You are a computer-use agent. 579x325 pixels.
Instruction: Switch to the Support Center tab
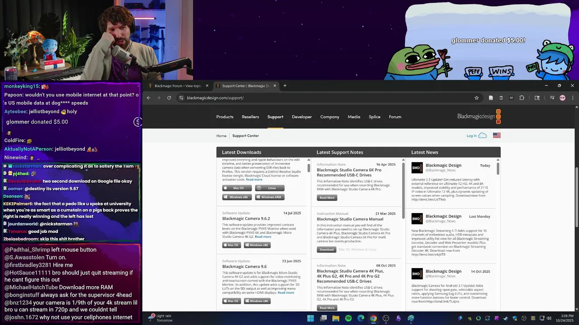(x=245, y=86)
